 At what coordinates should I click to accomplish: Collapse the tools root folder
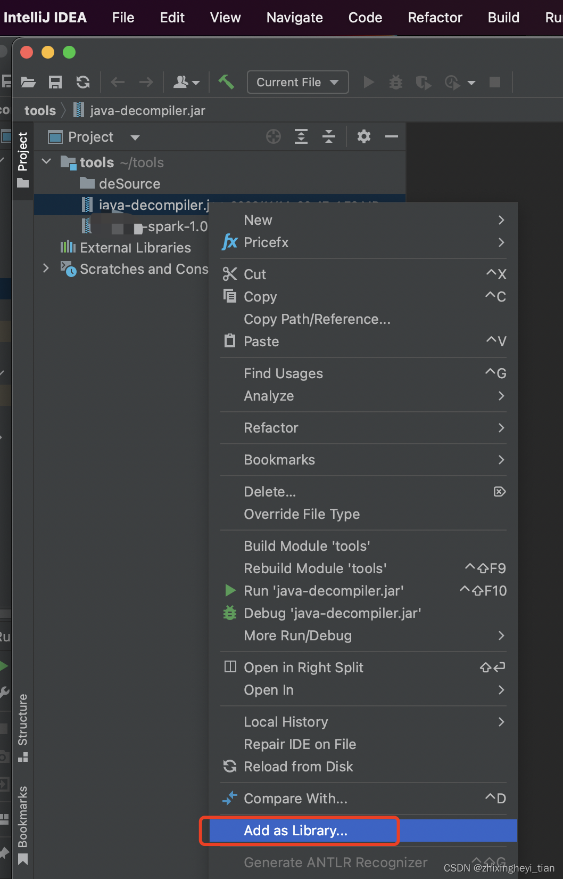[x=46, y=161]
